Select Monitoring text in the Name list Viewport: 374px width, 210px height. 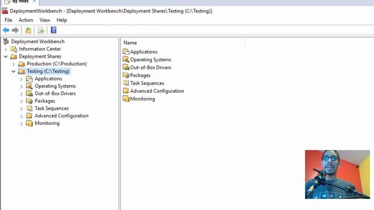click(143, 99)
